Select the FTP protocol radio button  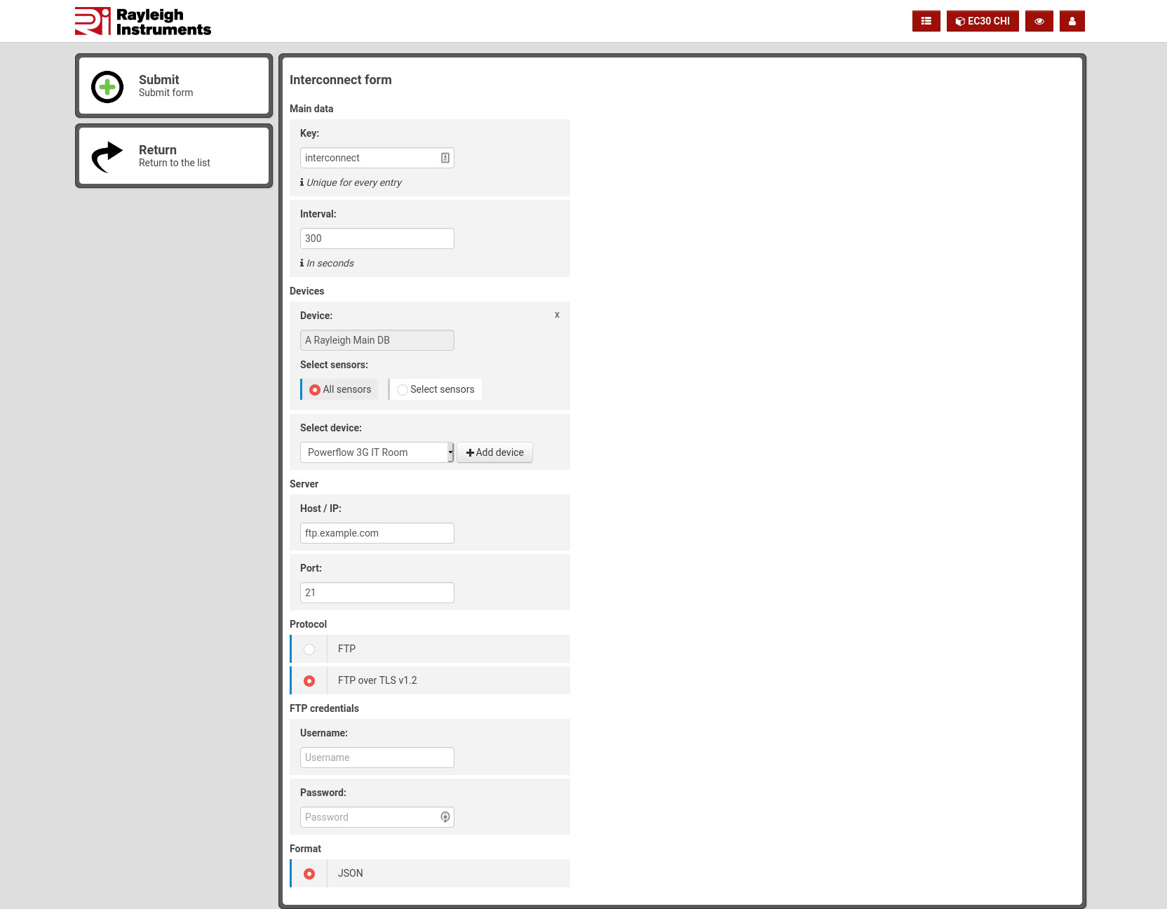309,649
